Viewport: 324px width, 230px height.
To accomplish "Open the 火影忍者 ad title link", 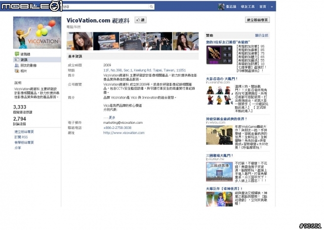I will tap(222, 79).
